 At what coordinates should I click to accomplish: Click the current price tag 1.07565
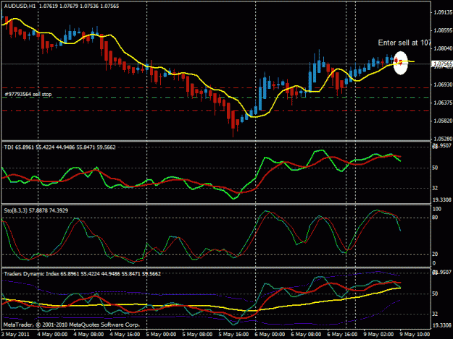pyautogui.click(x=442, y=64)
